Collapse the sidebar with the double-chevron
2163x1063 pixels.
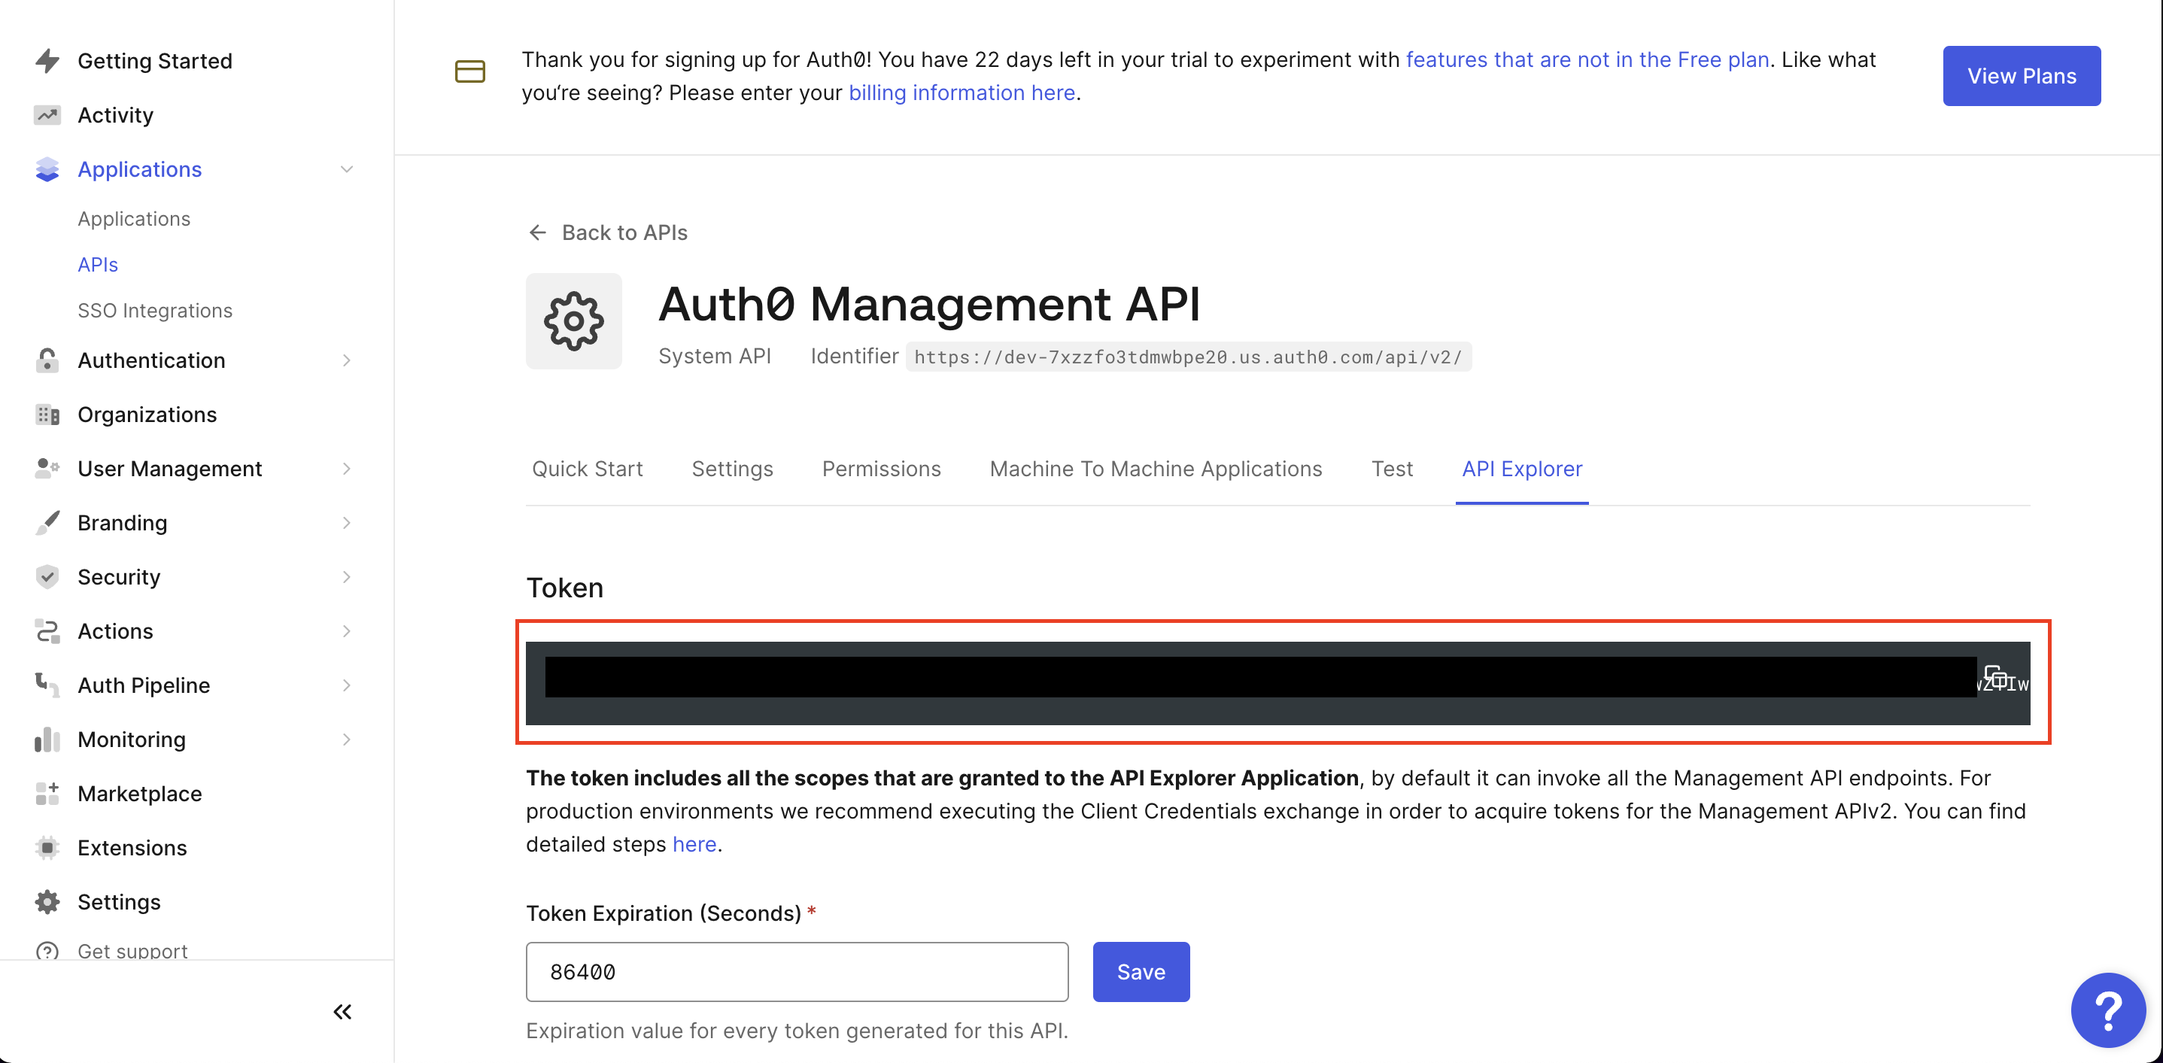click(342, 1012)
